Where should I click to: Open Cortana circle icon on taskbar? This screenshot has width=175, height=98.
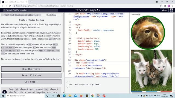pyautogui.click(x=47, y=96)
